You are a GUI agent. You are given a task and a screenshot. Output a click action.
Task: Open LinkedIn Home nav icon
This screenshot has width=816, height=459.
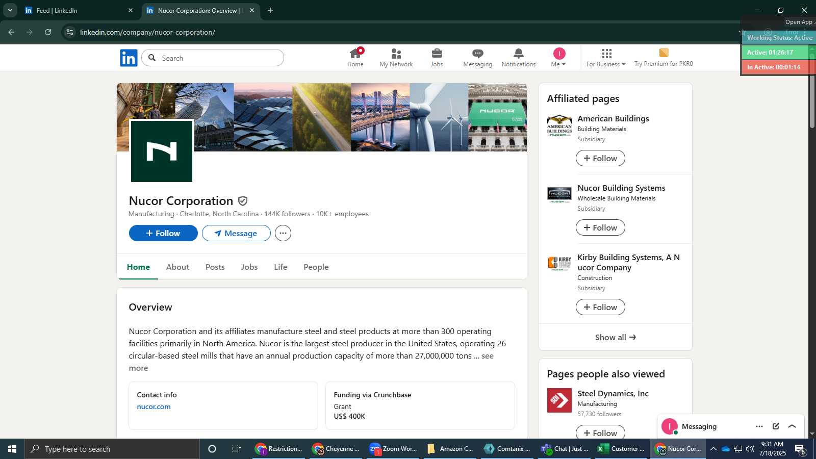coord(355,58)
